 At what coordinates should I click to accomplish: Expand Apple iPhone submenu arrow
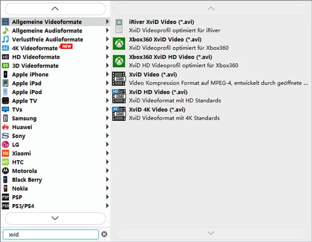click(107, 74)
